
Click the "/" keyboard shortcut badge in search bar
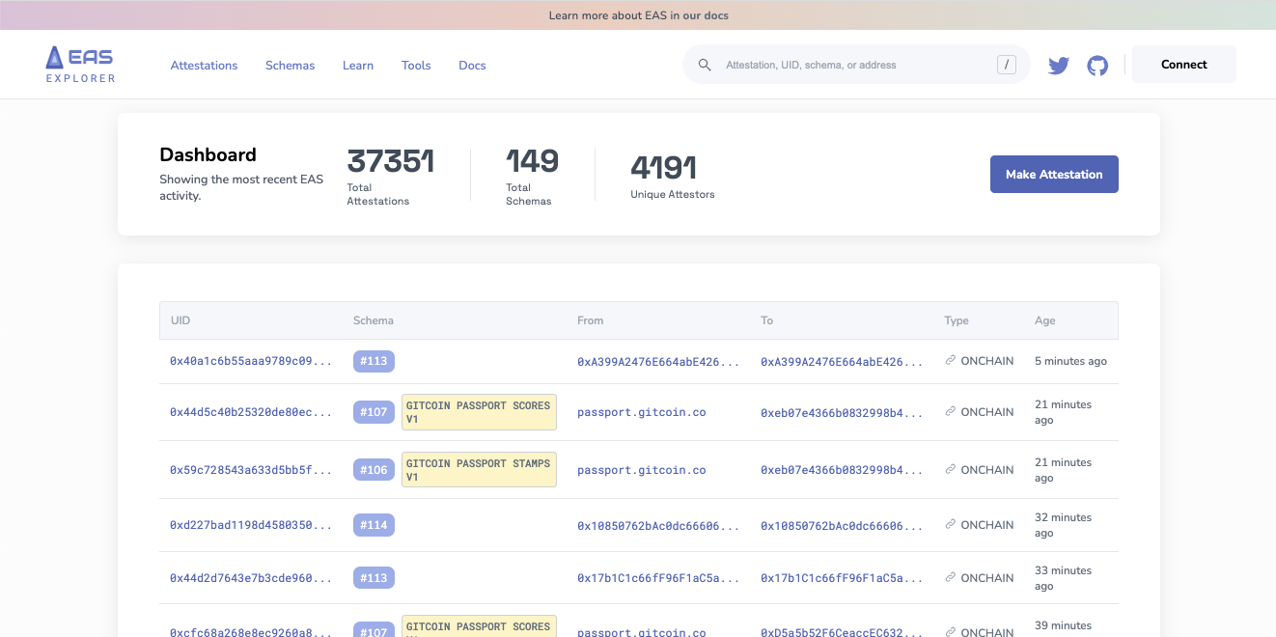1007,64
